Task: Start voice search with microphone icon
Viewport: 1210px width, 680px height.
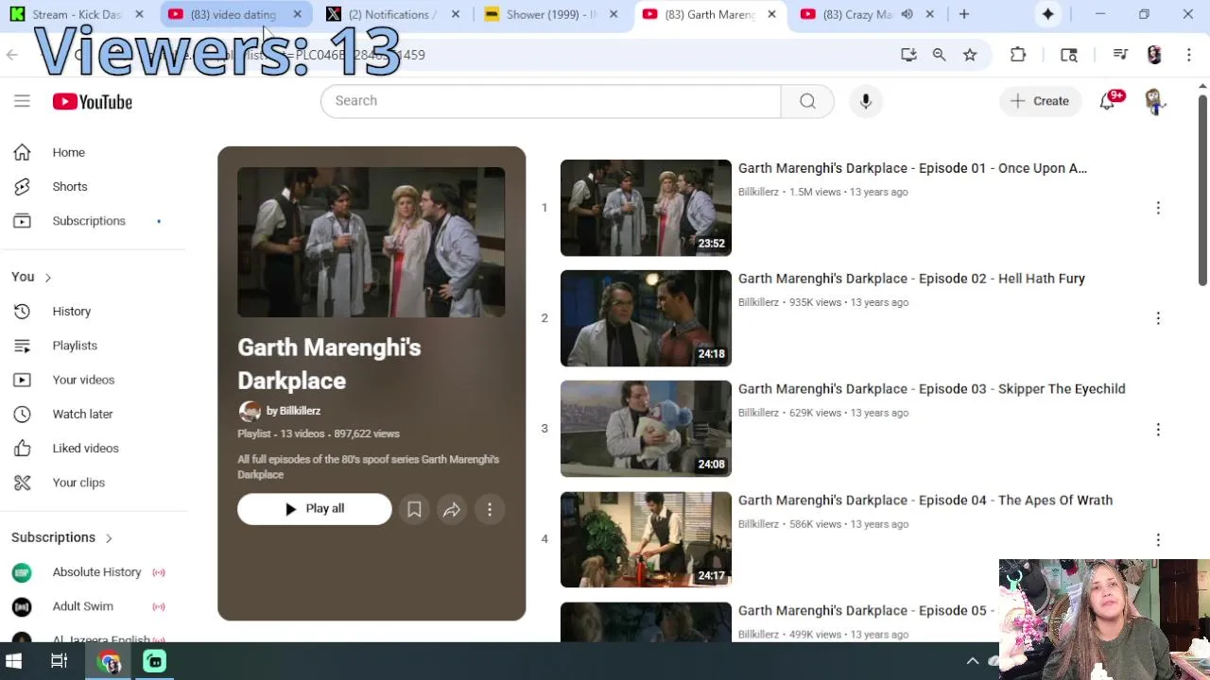Action: click(866, 101)
